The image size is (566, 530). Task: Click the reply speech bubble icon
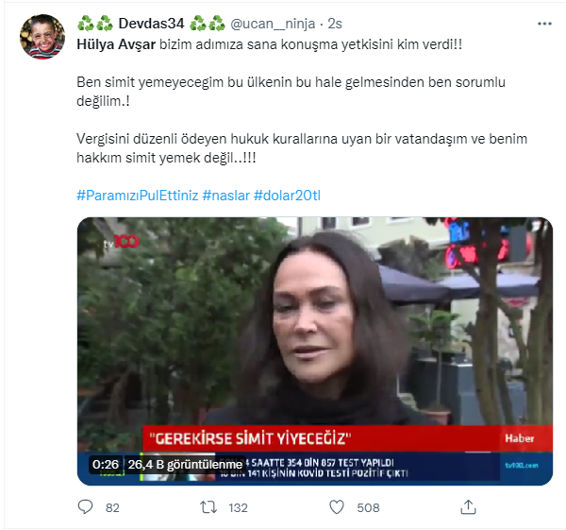pos(85,507)
